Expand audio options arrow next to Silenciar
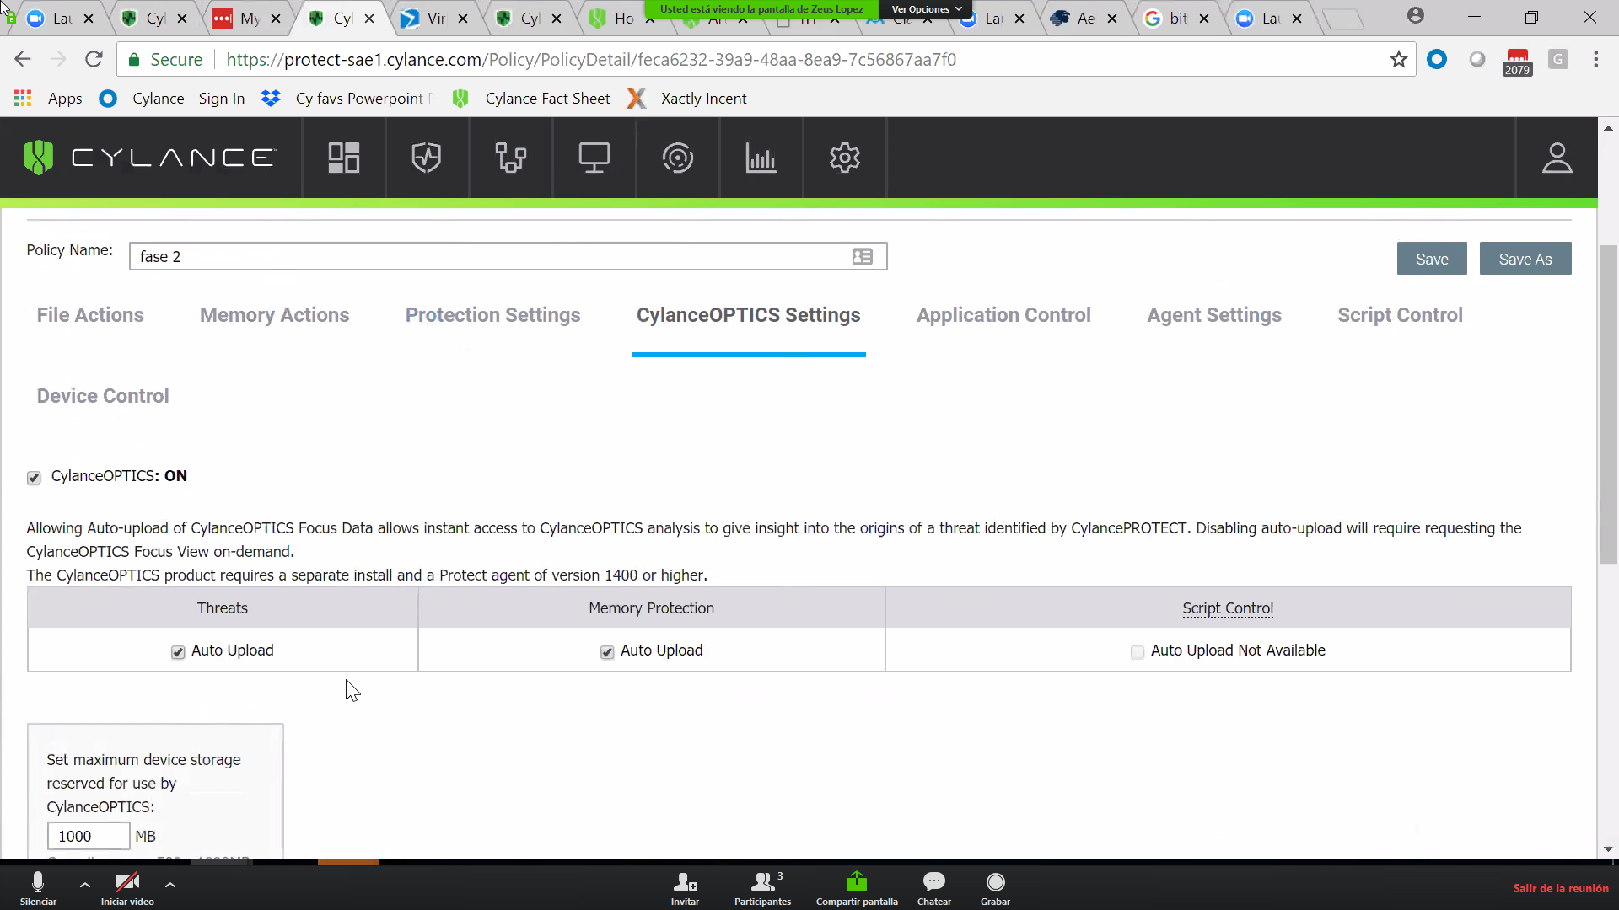Image resolution: width=1619 pixels, height=910 pixels. (85, 885)
